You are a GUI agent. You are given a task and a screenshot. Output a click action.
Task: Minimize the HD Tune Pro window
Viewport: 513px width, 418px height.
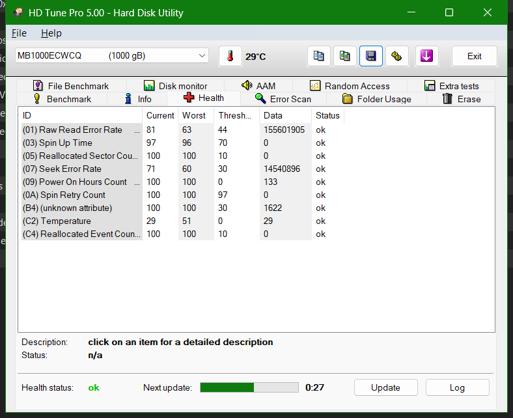pyautogui.click(x=411, y=12)
